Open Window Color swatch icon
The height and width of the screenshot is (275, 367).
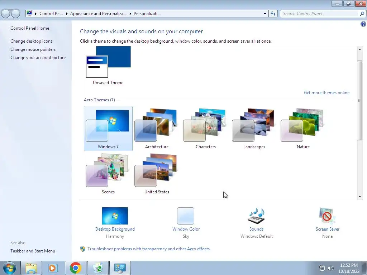[186, 216]
